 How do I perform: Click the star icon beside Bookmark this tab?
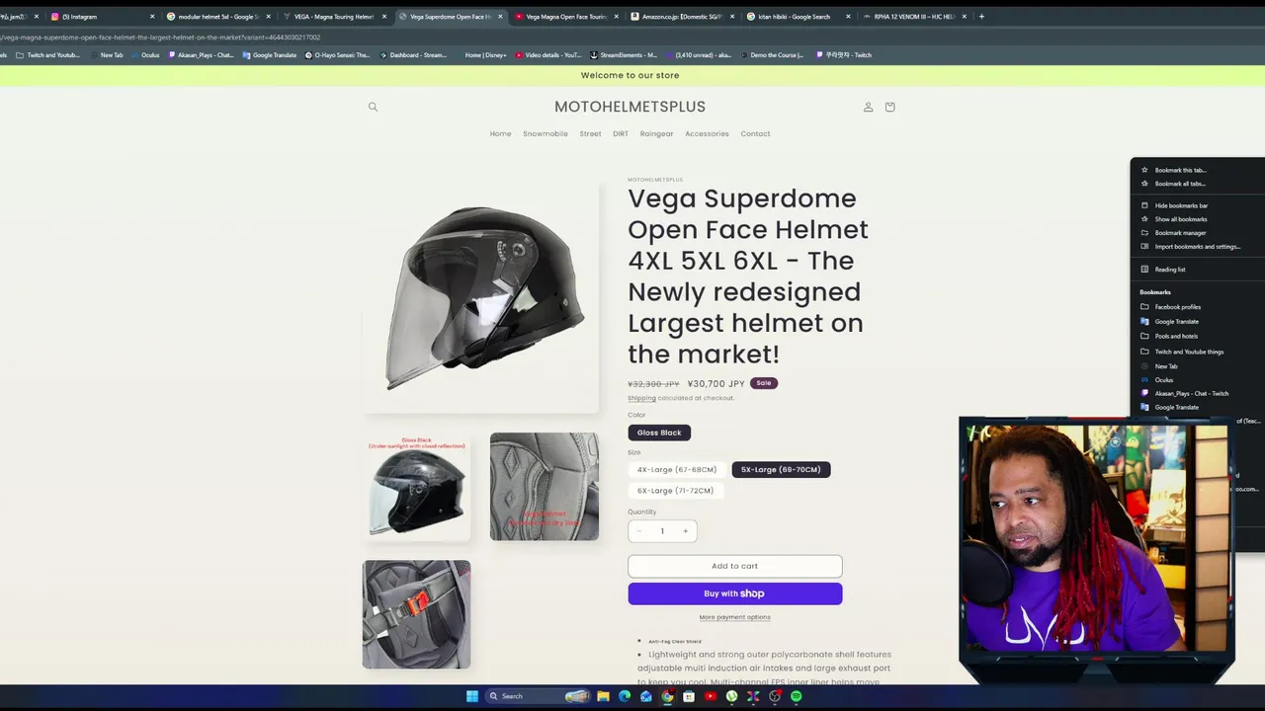tap(1144, 170)
